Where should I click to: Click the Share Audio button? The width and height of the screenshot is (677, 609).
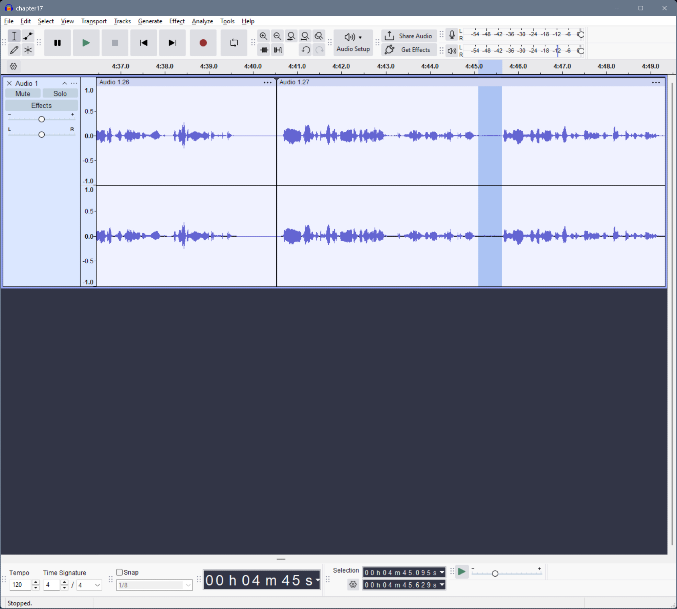pyautogui.click(x=409, y=36)
